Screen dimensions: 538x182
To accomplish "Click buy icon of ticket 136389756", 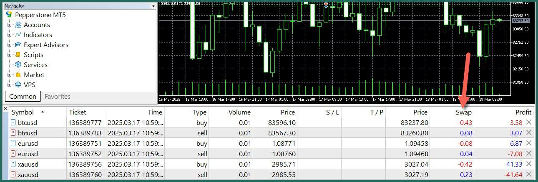I will (x=13, y=165).
